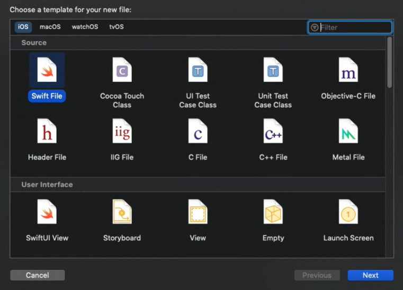Pick the View template icon

click(x=198, y=212)
